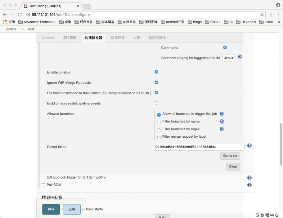Open the Dev tools bookmarks folder

coord(246,22)
